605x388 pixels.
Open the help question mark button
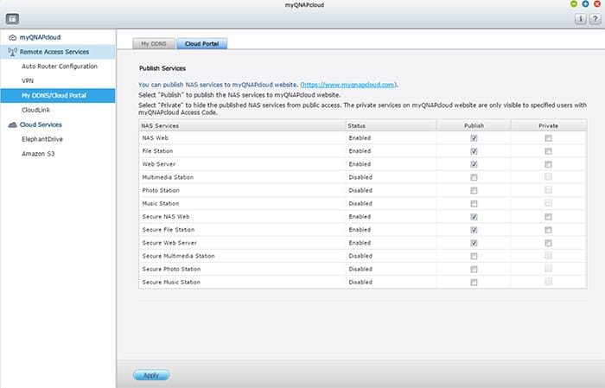595,19
